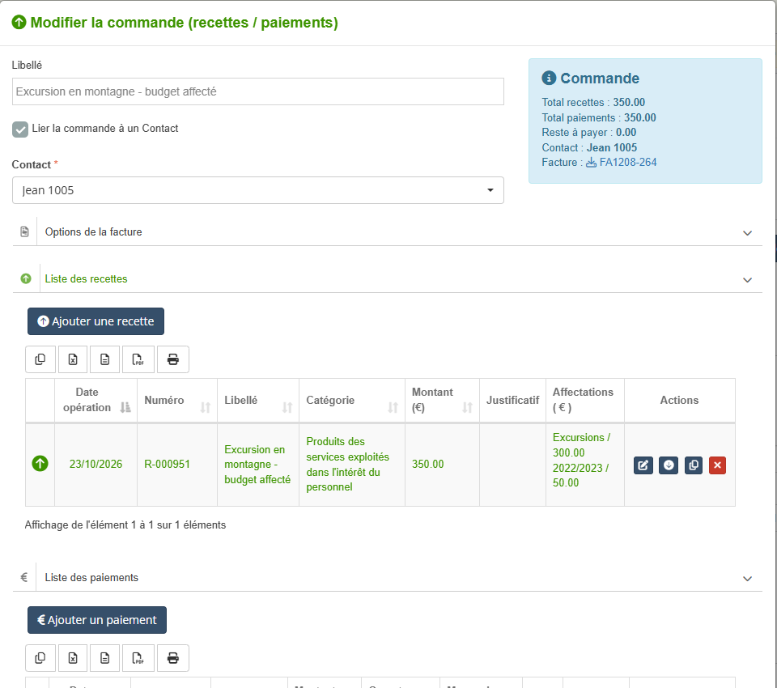Screen dimensions: 777x688
Task: Click the Libellé input field
Action: (x=257, y=91)
